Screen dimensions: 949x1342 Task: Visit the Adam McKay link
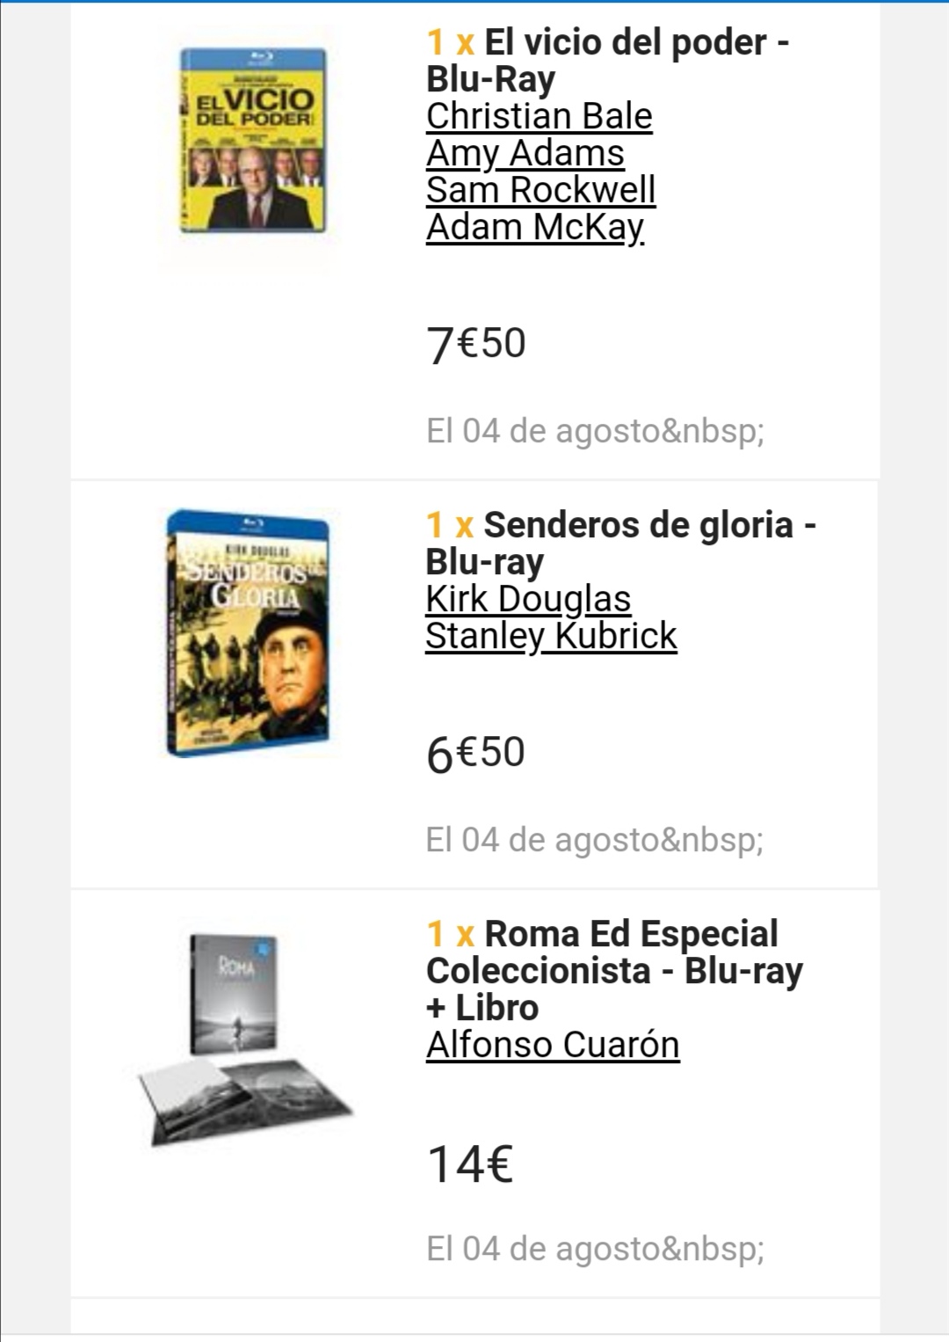pos(535,227)
